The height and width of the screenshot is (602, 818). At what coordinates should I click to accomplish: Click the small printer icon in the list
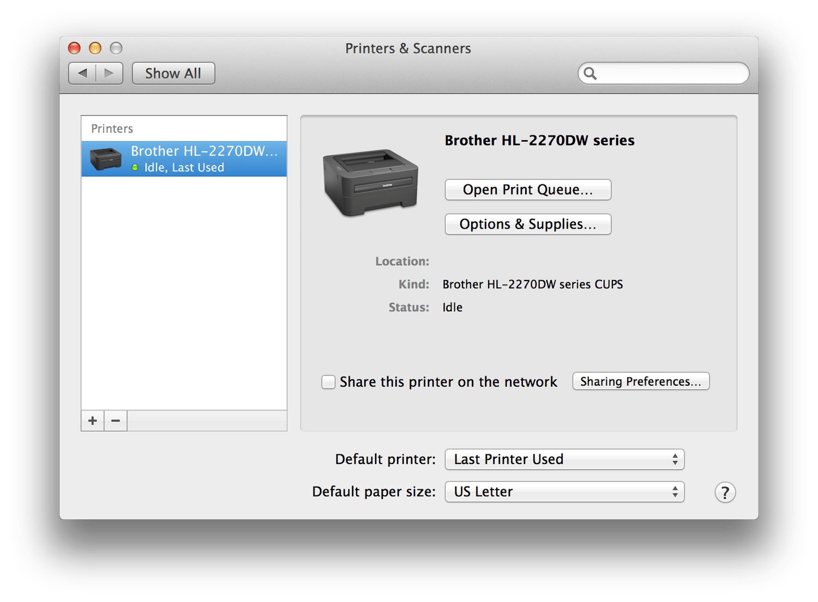coord(106,159)
